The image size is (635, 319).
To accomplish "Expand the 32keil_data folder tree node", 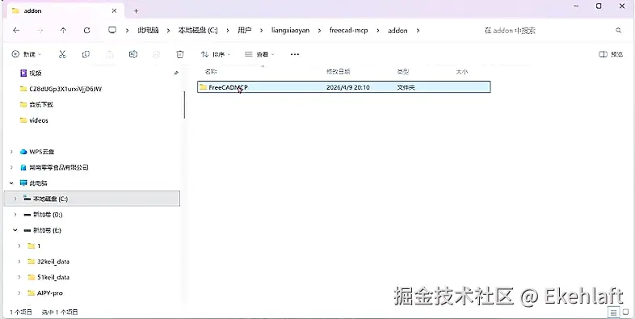I will [x=19, y=262].
